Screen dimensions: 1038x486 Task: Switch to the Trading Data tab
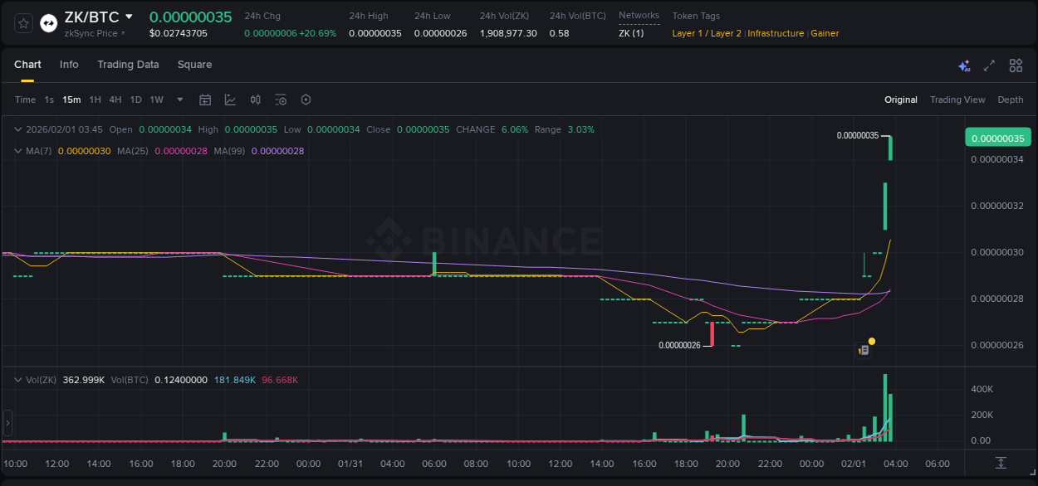point(128,64)
